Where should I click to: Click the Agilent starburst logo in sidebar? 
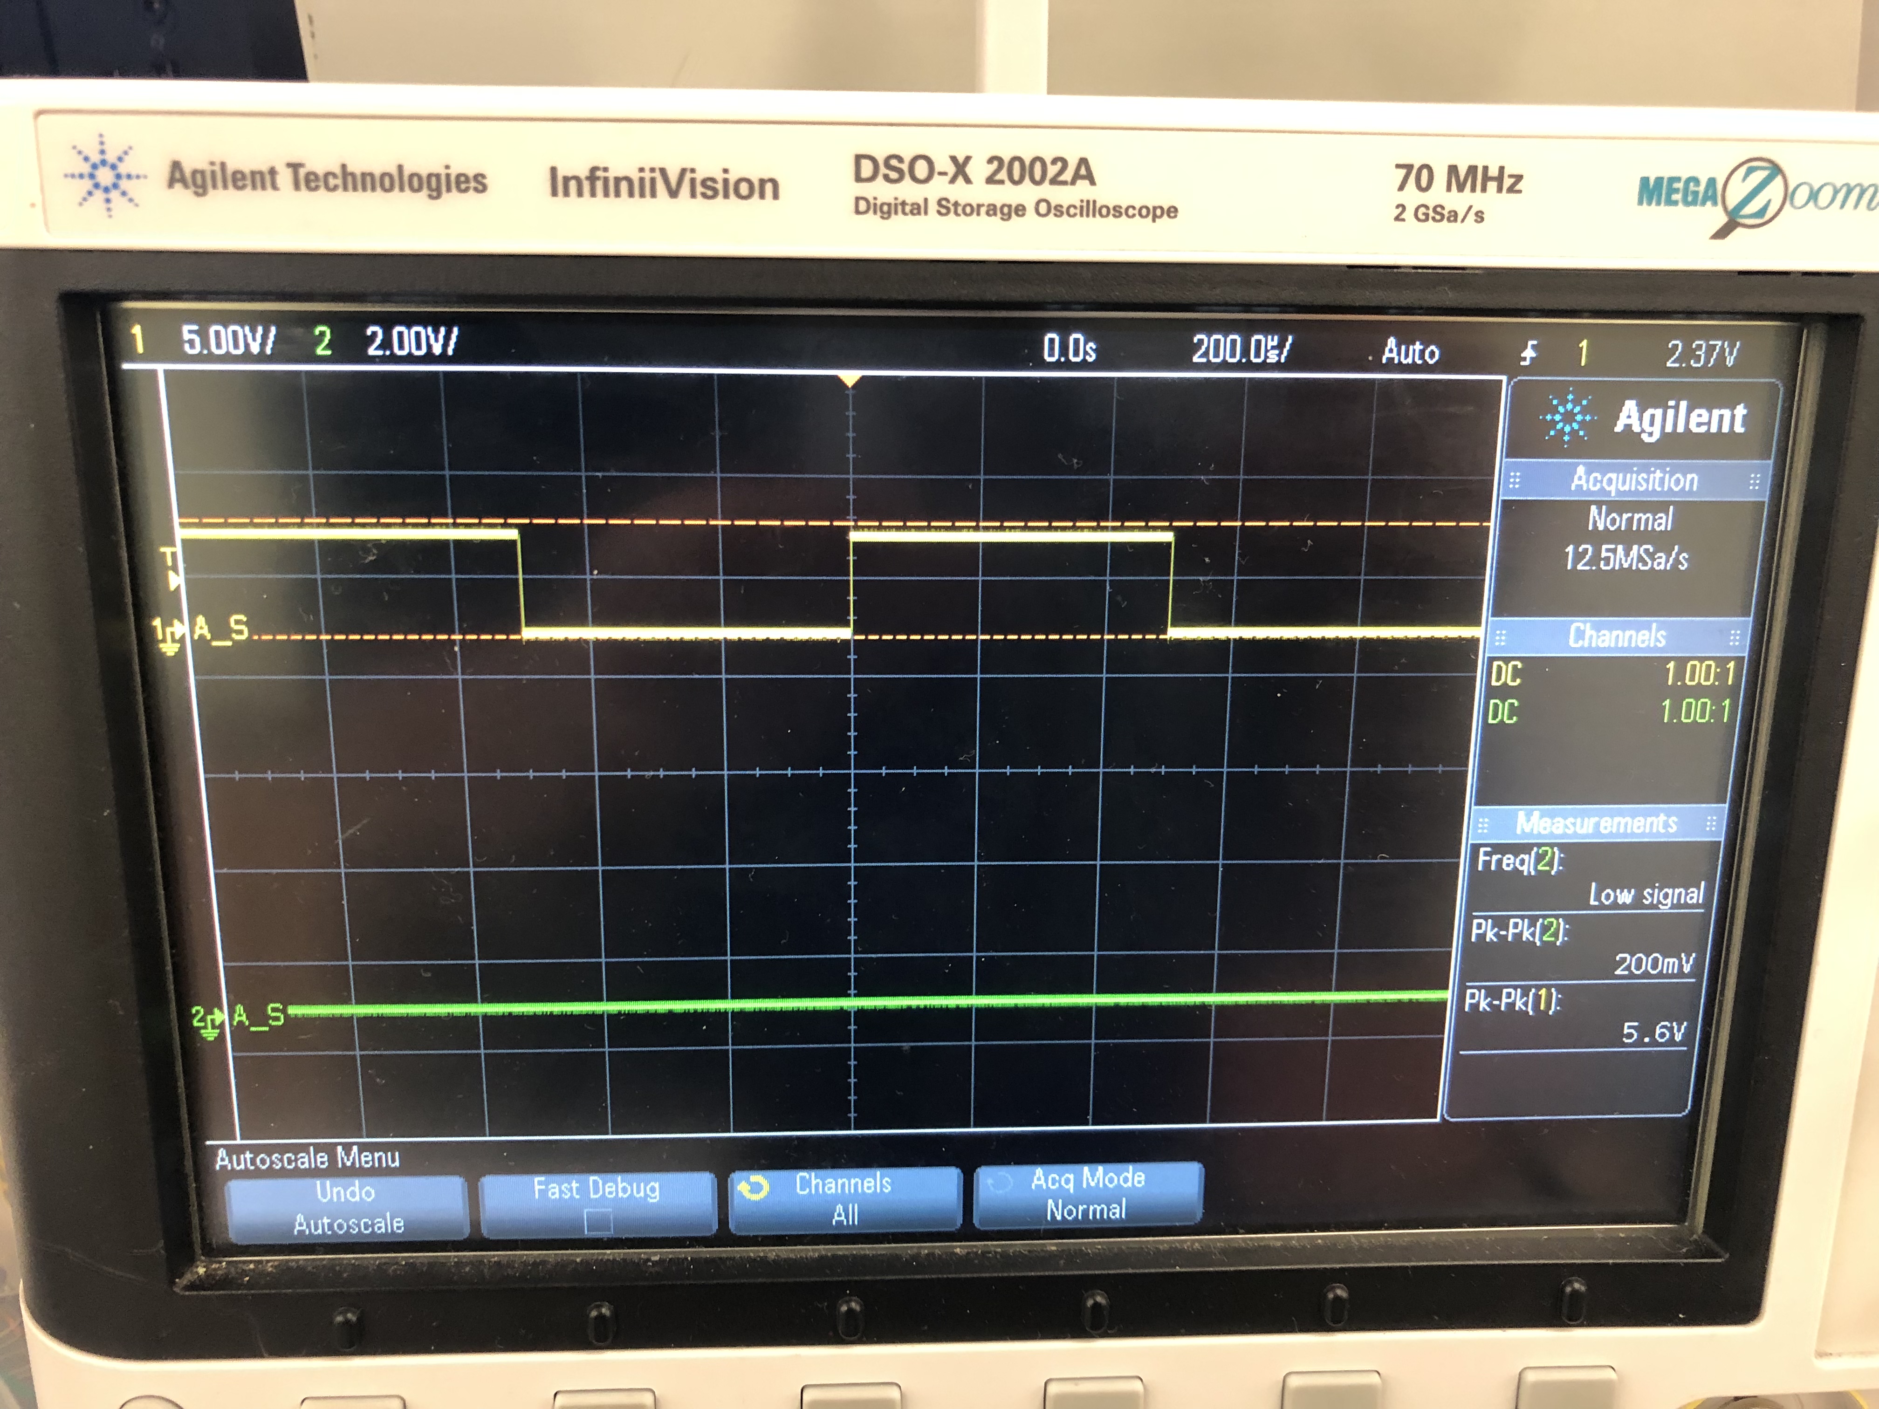click(x=1567, y=417)
